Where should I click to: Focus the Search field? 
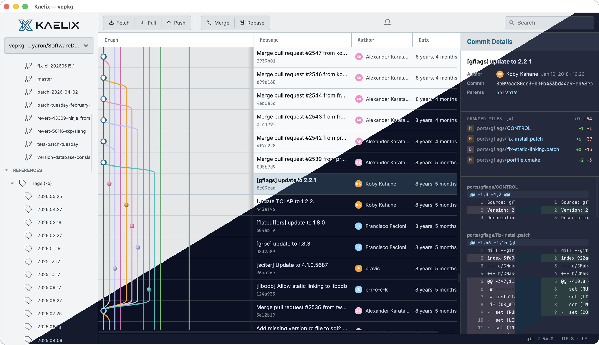pyautogui.click(x=549, y=23)
